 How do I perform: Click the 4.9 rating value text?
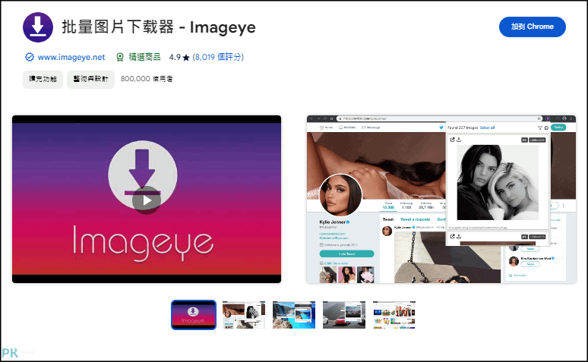[x=175, y=58]
